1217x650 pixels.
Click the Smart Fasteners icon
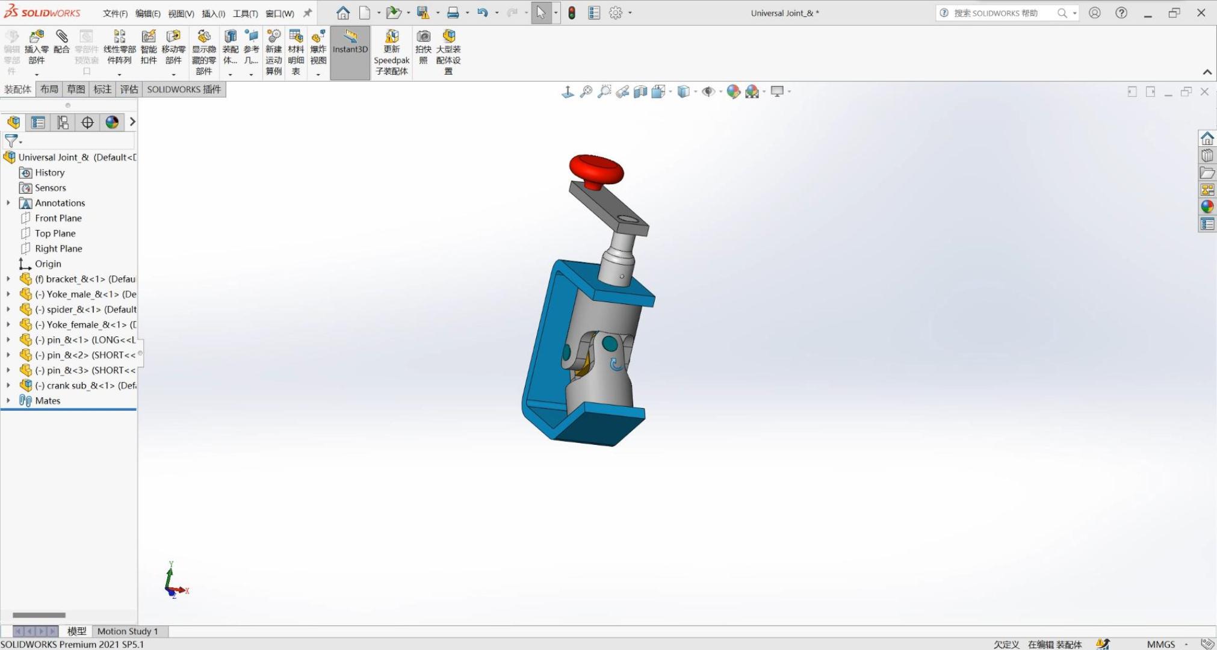click(x=148, y=37)
